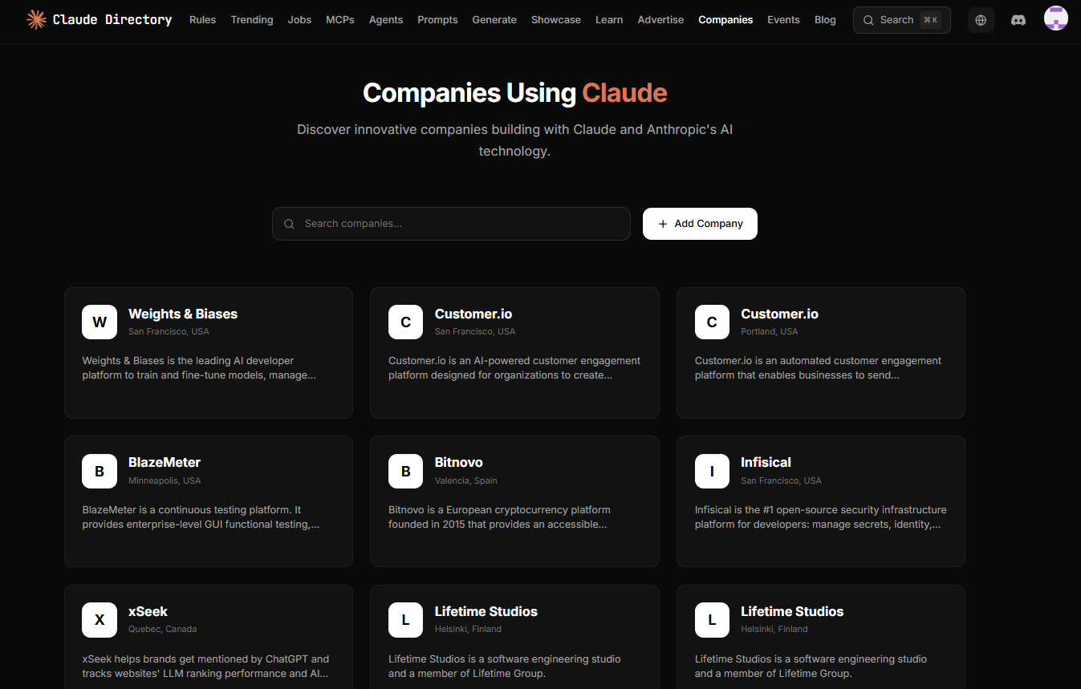This screenshot has width=1081, height=689.
Task: Click the plus icon in Add Company
Action: [x=663, y=224]
